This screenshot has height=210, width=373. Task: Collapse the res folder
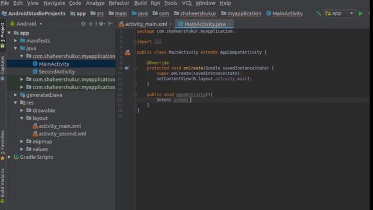[x=16, y=103]
